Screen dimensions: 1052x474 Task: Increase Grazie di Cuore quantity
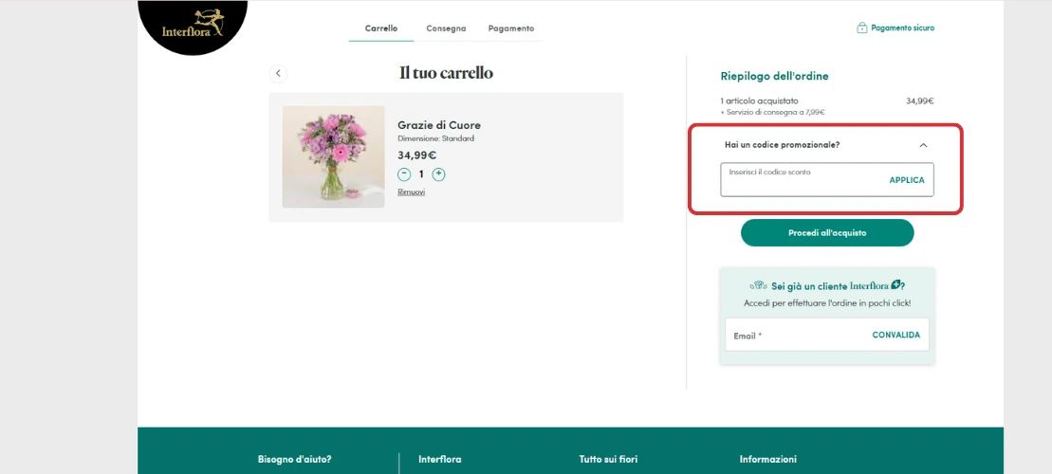[439, 174]
